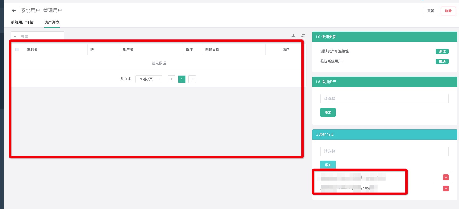Image resolution: width=459 pixels, height=209 pixels.
Task: Select the 资产列表 tab
Action: pyautogui.click(x=52, y=22)
